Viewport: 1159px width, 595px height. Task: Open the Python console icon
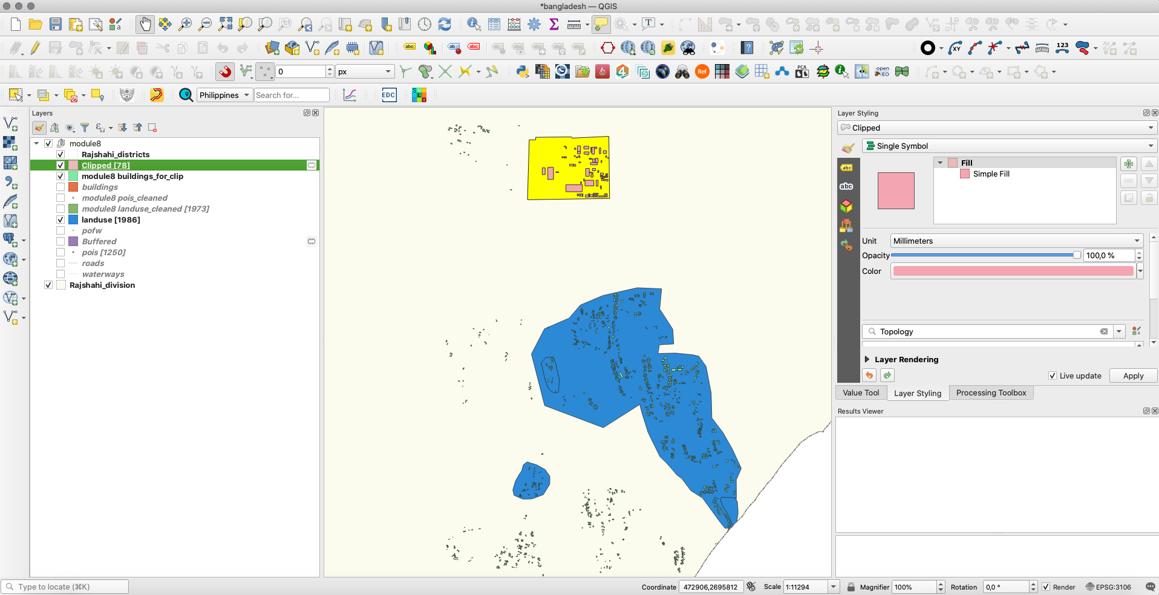(x=523, y=71)
